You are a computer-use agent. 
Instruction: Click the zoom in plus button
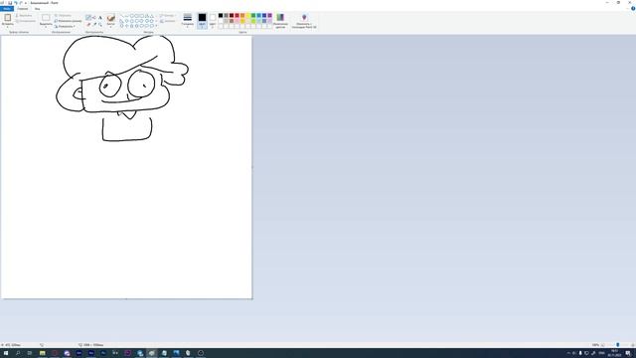[633, 345]
